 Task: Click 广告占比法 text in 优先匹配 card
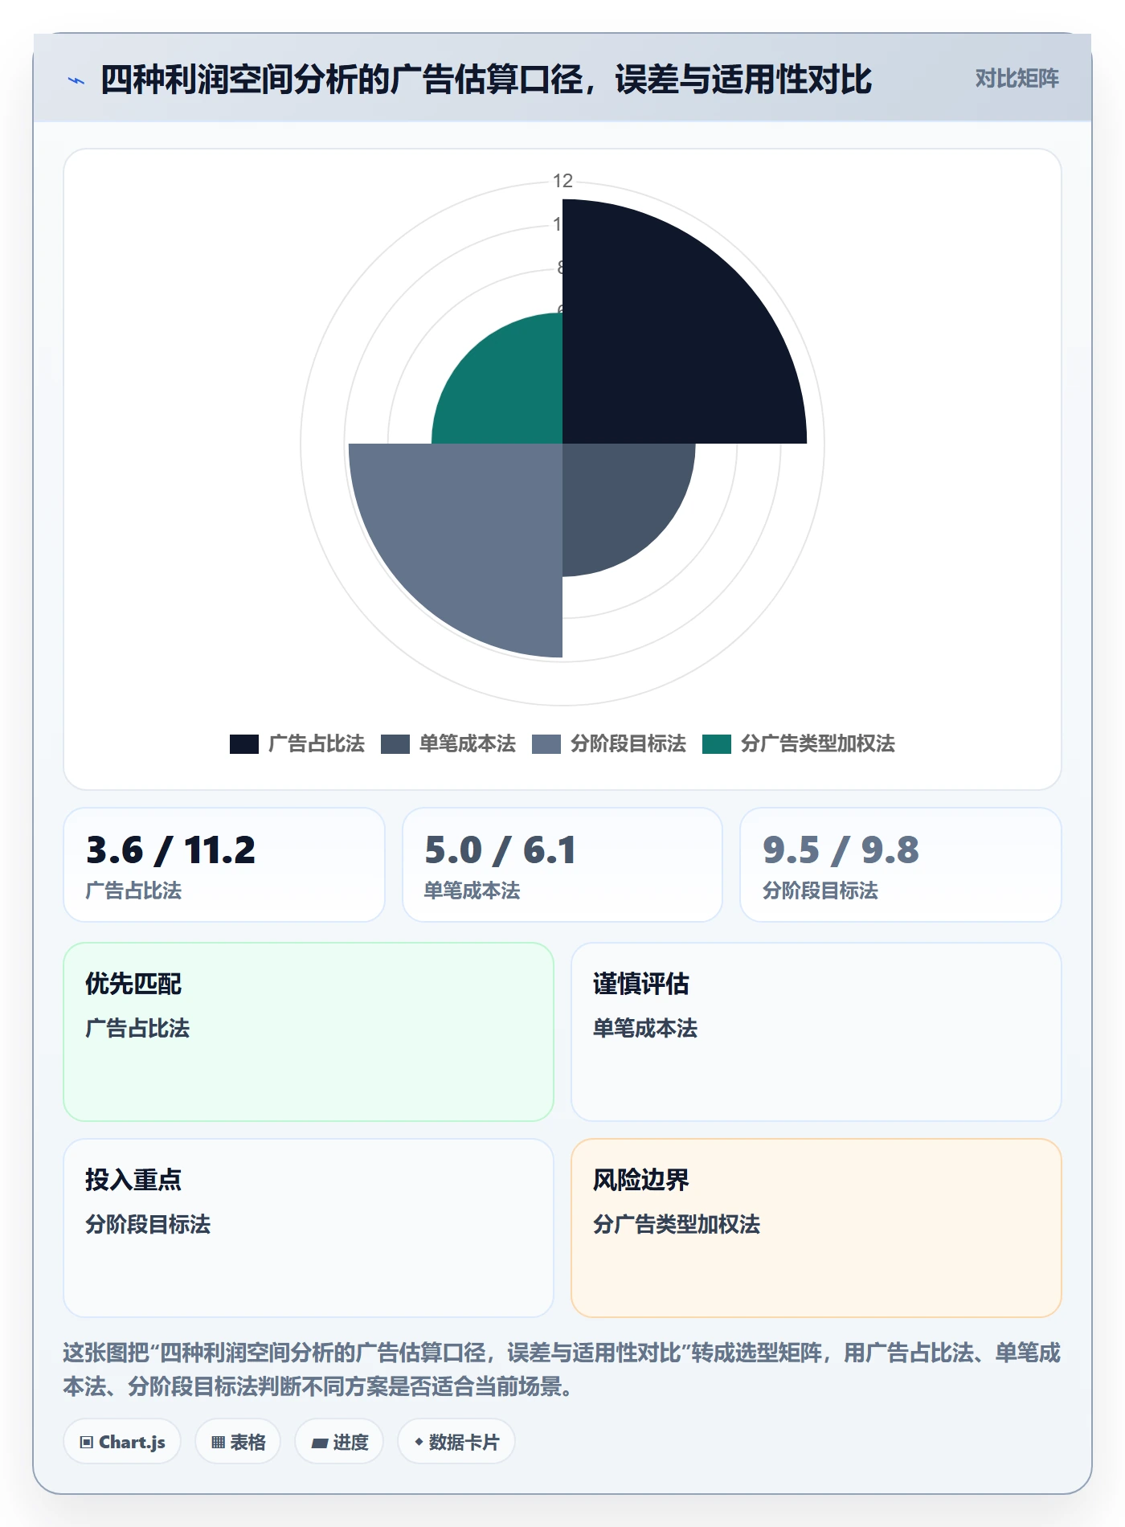(137, 1029)
